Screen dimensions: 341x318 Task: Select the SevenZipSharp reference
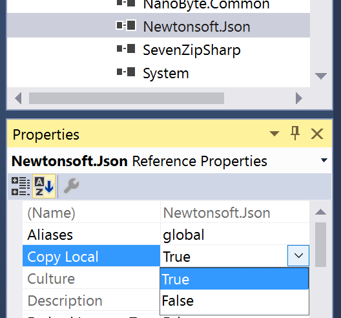192,50
